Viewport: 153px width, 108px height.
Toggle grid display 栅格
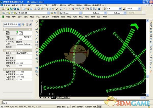(x=64, y=106)
